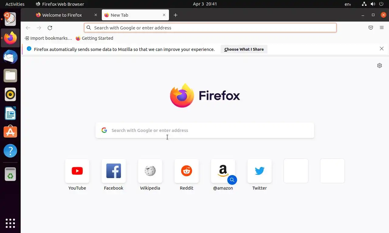Open Files manager from dock
This screenshot has width=389, height=233.
point(10,76)
